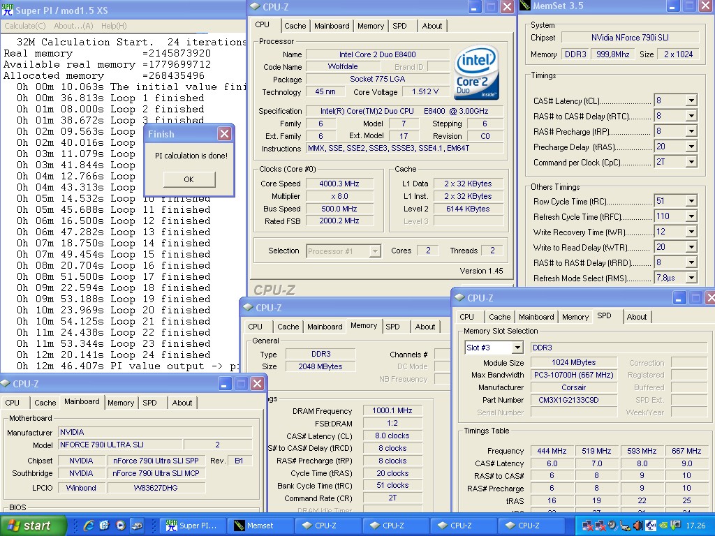Click the LPCIO model 'W83627DHG'
Screen dimensions: 715x536
(156, 488)
